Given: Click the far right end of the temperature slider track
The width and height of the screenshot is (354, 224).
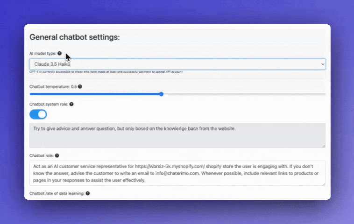Looking at the screenshot, I should 324,94.
